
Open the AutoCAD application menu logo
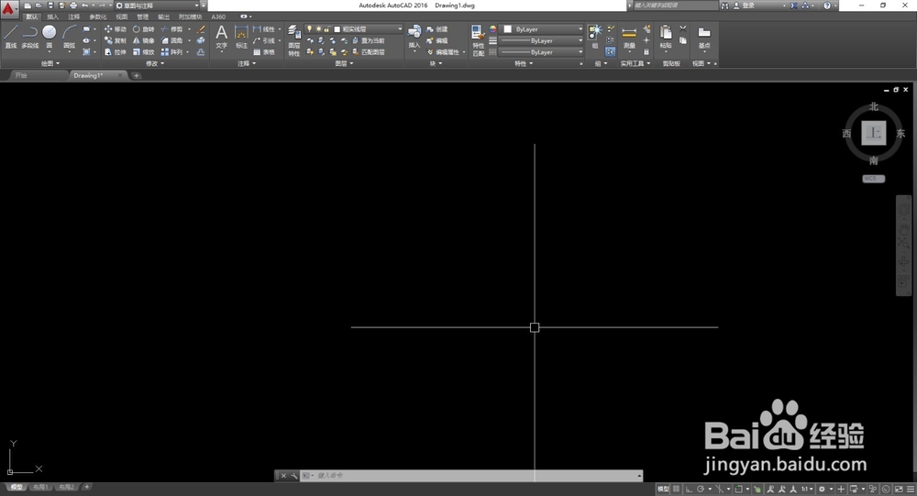pyautogui.click(x=8, y=8)
